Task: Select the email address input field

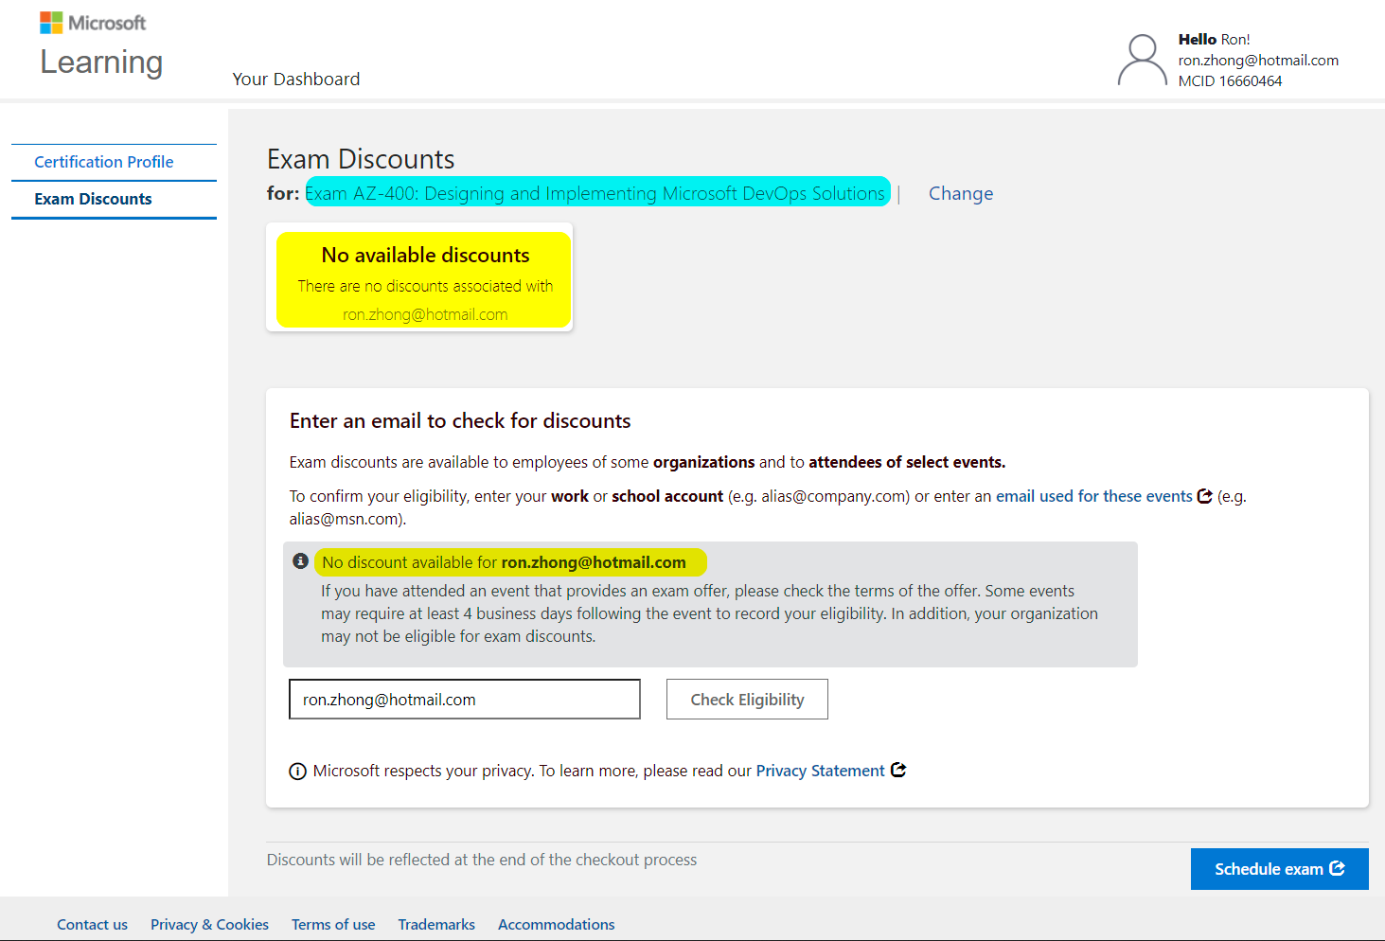Action: (464, 699)
